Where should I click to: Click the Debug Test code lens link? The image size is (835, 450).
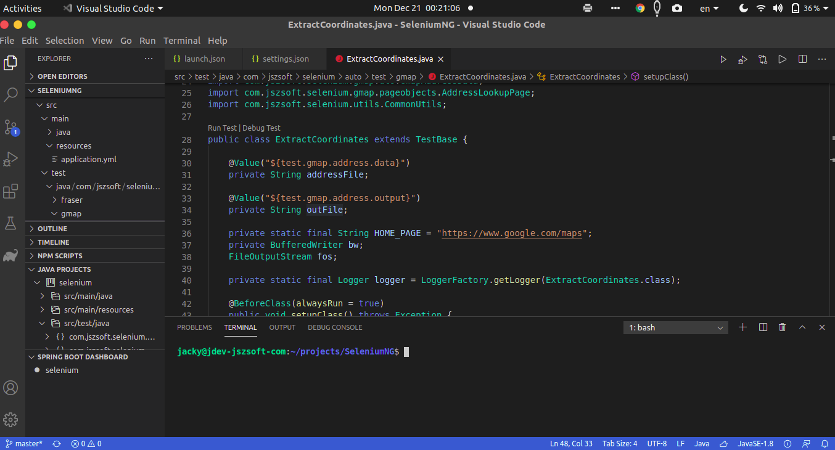(261, 128)
